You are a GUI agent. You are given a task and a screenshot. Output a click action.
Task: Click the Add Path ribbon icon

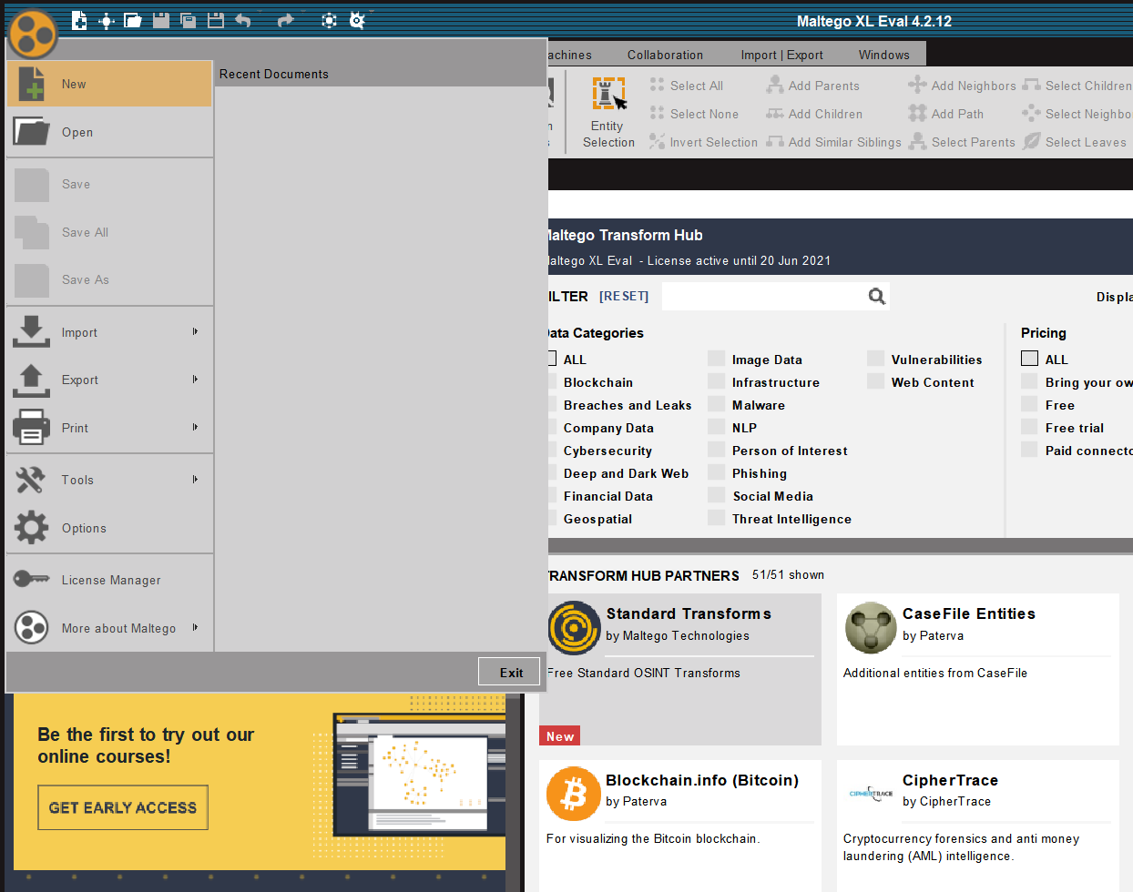[x=917, y=113]
